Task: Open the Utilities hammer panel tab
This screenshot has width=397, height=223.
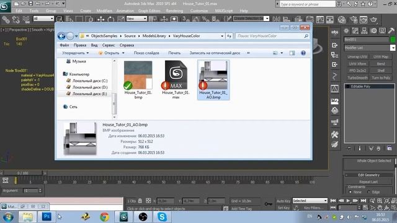Action: point(391,30)
